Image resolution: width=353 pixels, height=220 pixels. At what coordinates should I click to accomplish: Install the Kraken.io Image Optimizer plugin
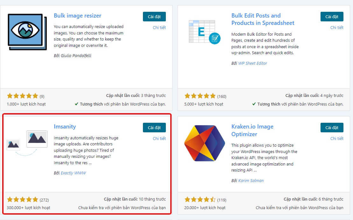[332, 128]
